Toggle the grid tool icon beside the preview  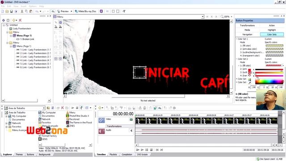coord(60,22)
